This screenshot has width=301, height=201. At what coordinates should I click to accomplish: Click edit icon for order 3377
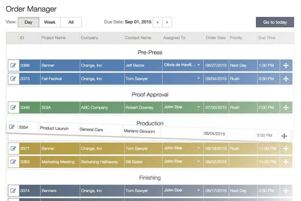point(13,148)
